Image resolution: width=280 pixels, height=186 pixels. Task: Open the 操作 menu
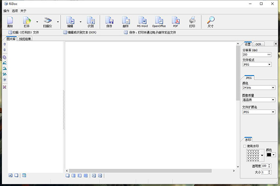tap(6, 11)
